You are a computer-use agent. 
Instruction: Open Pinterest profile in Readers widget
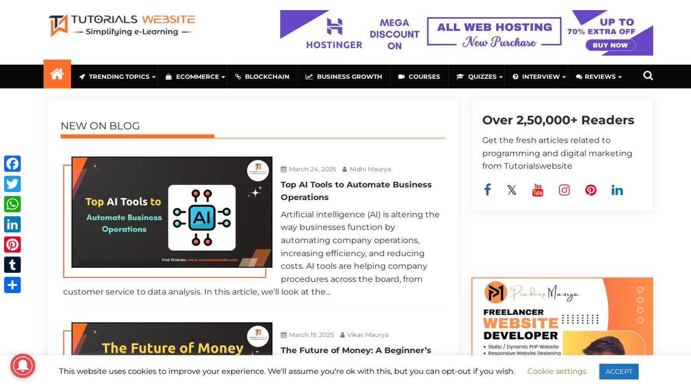[x=590, y=190]
